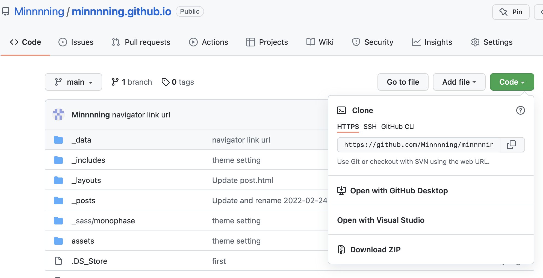Copy the clone URL to clipboard
543x278 pixels.
click(511, 145)
